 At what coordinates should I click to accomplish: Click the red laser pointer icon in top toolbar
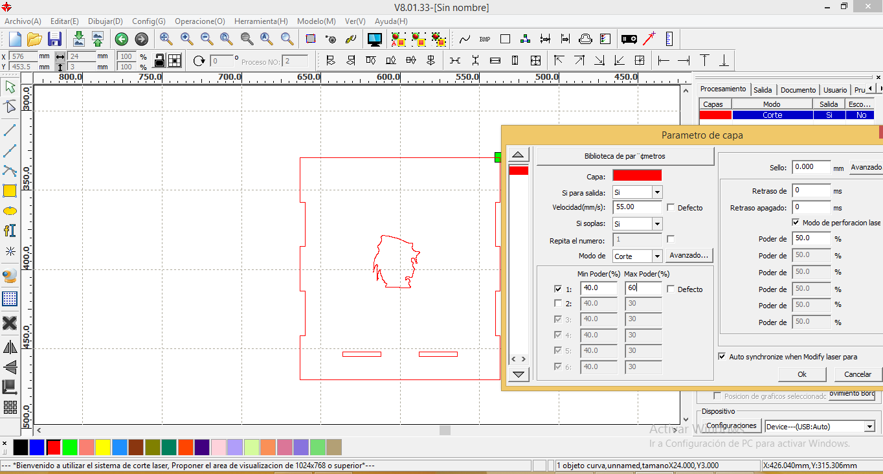649,39
